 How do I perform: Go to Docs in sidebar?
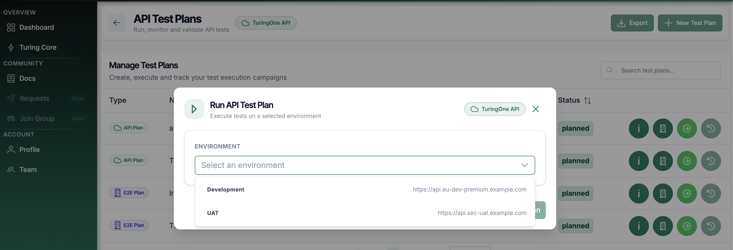point(27,78)
